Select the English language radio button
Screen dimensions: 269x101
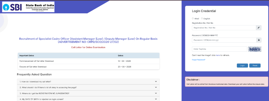[202, 18]
